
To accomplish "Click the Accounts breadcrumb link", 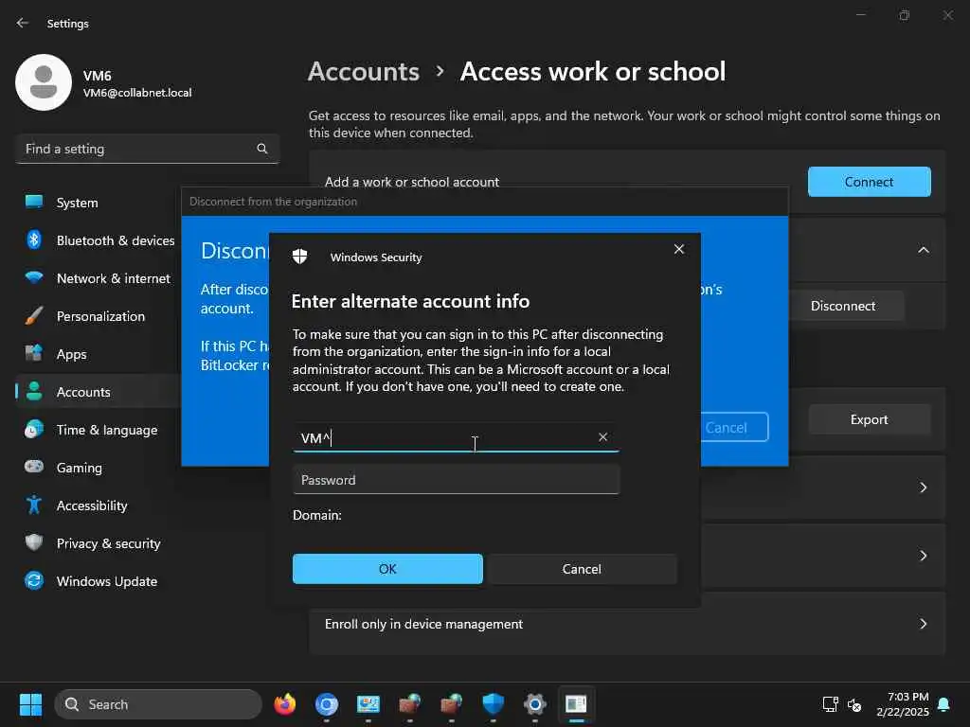I will pyautogui.click(x=364, y=72).
